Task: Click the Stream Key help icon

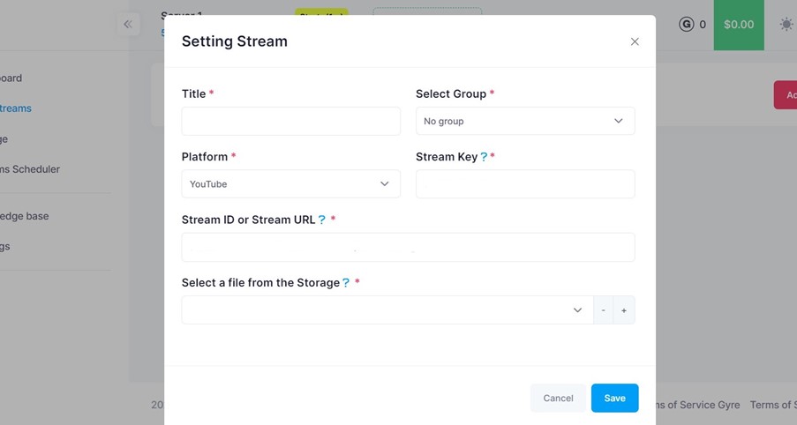Action: tap(484, 157)
